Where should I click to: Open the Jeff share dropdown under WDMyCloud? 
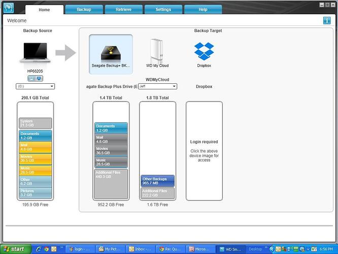157,86
